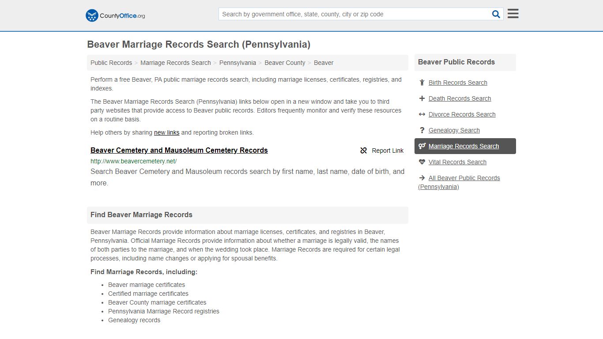This screenshot has width=603, height=339.
Task: Click the http://www.beavercemetery.net/ URL text
Action: point(133,161)
